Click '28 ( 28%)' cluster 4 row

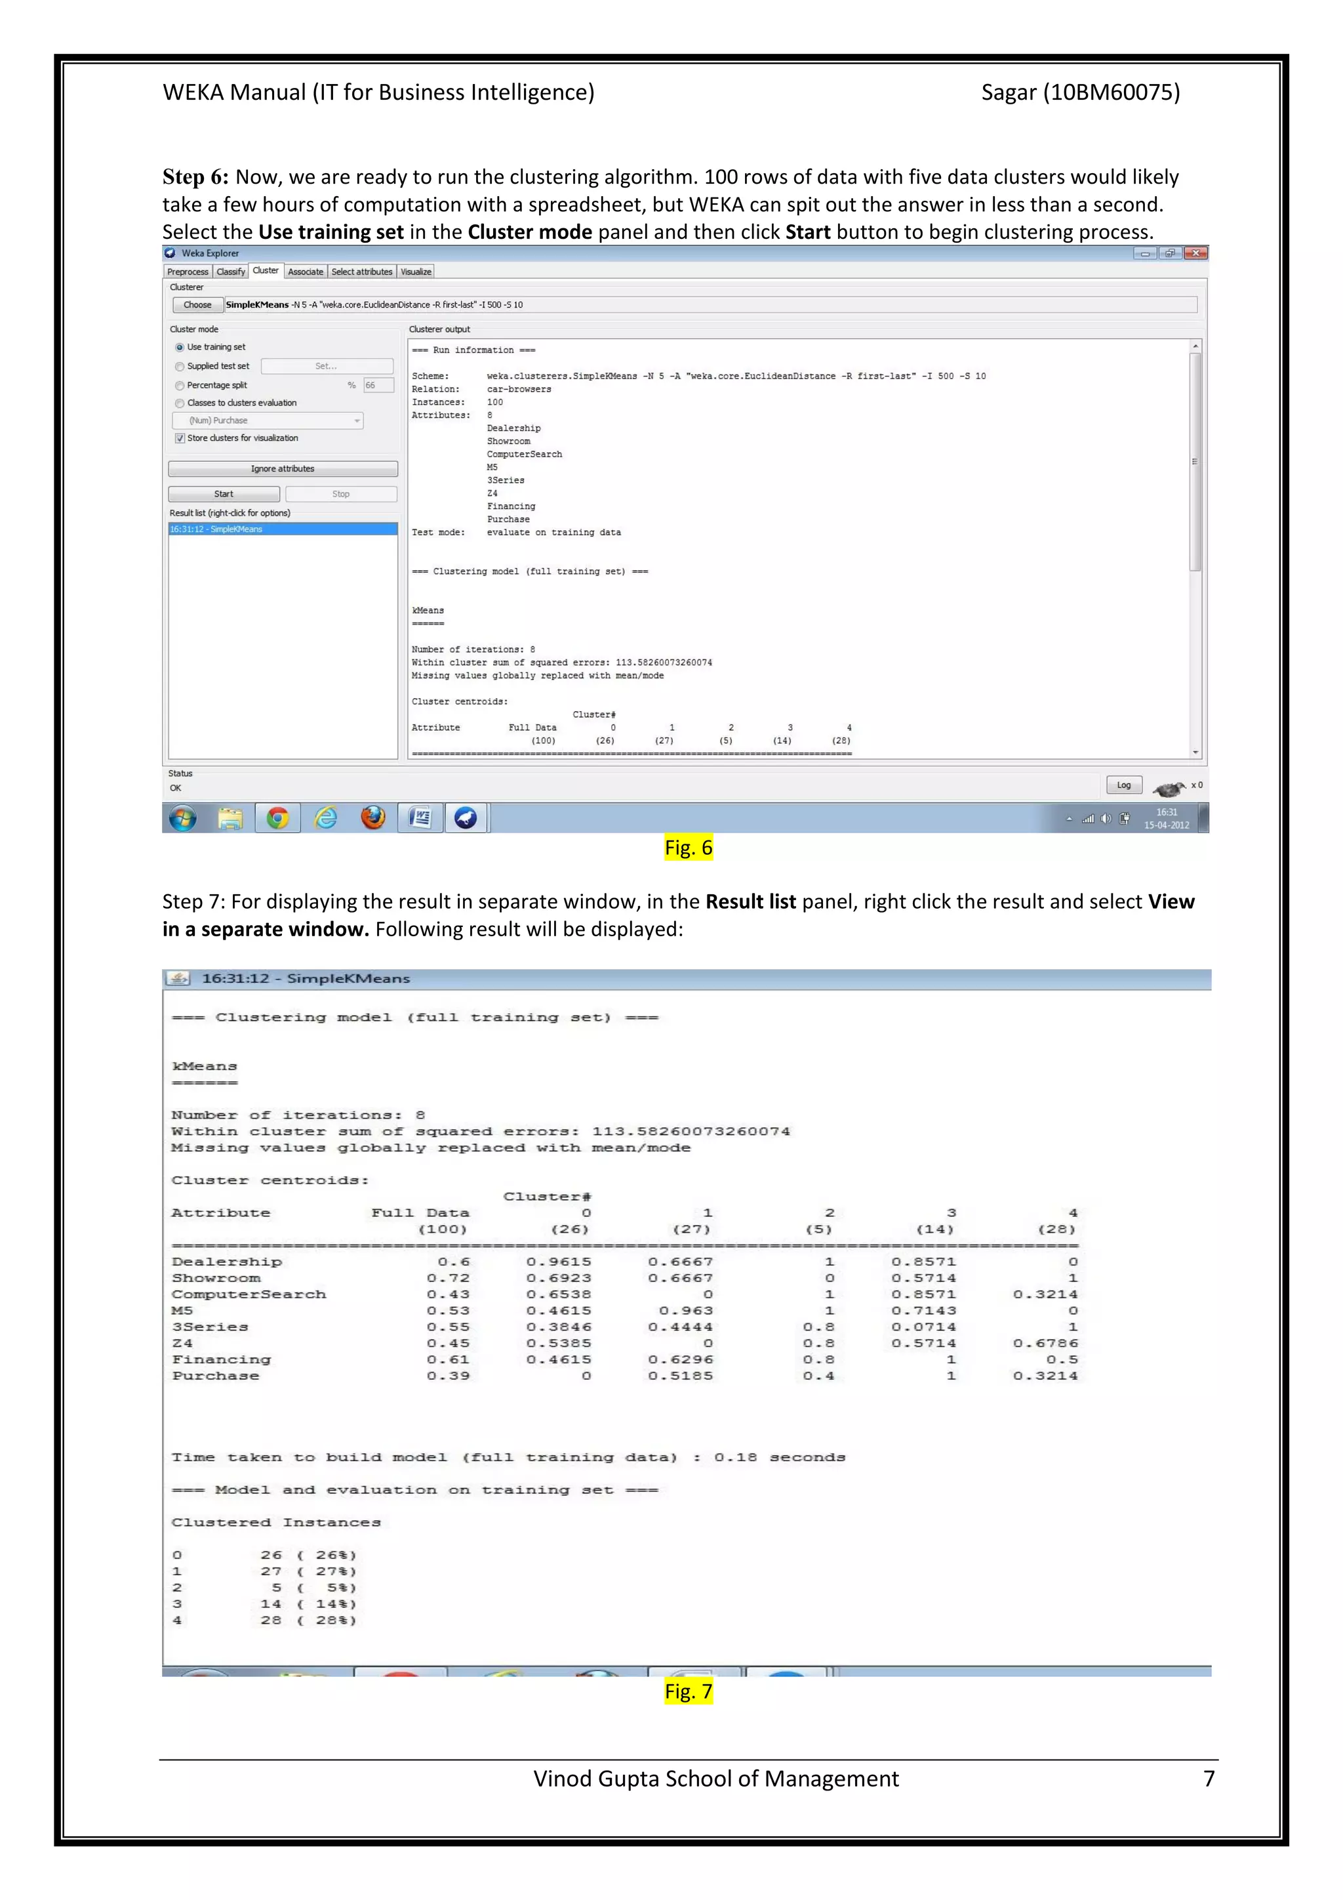(x=308, y=1621)
